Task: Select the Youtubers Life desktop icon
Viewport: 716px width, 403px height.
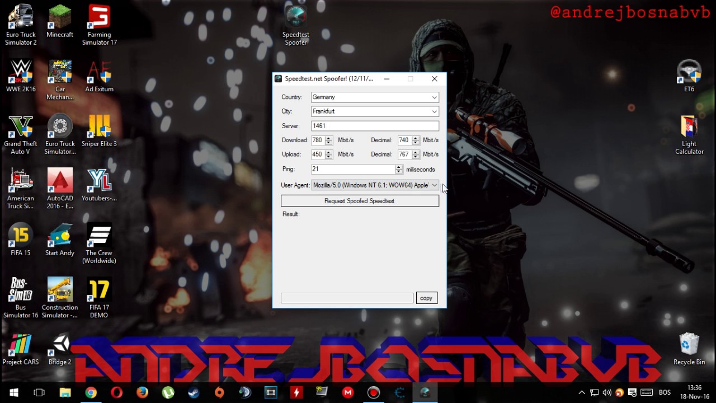Action: [x=99, y=185]
